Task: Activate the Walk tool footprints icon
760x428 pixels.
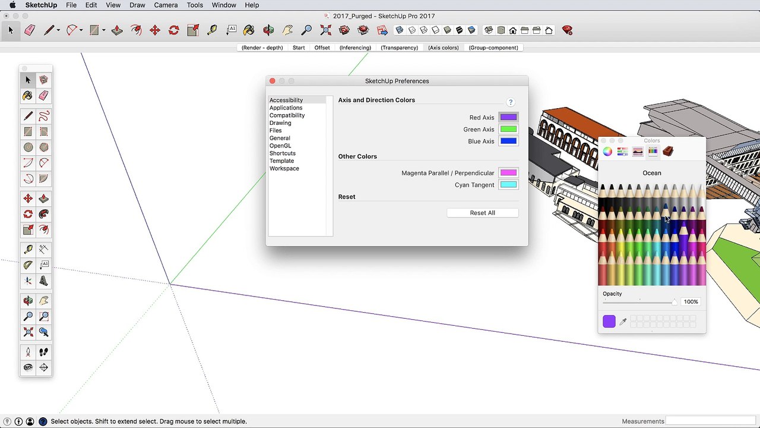Action: pos(43,352)
